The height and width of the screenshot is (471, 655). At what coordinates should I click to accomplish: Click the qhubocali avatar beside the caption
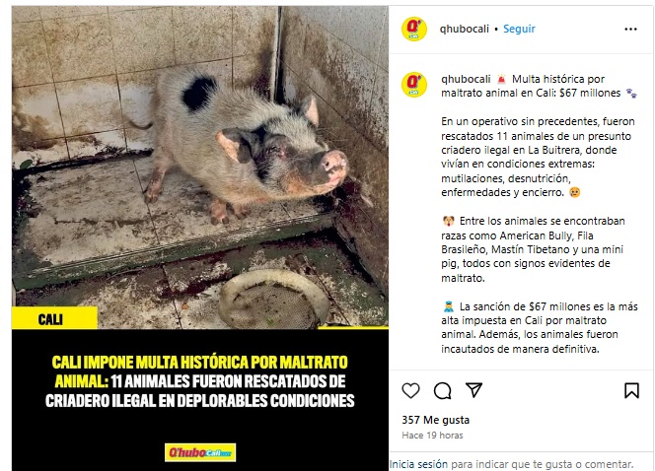click(414, 85)
